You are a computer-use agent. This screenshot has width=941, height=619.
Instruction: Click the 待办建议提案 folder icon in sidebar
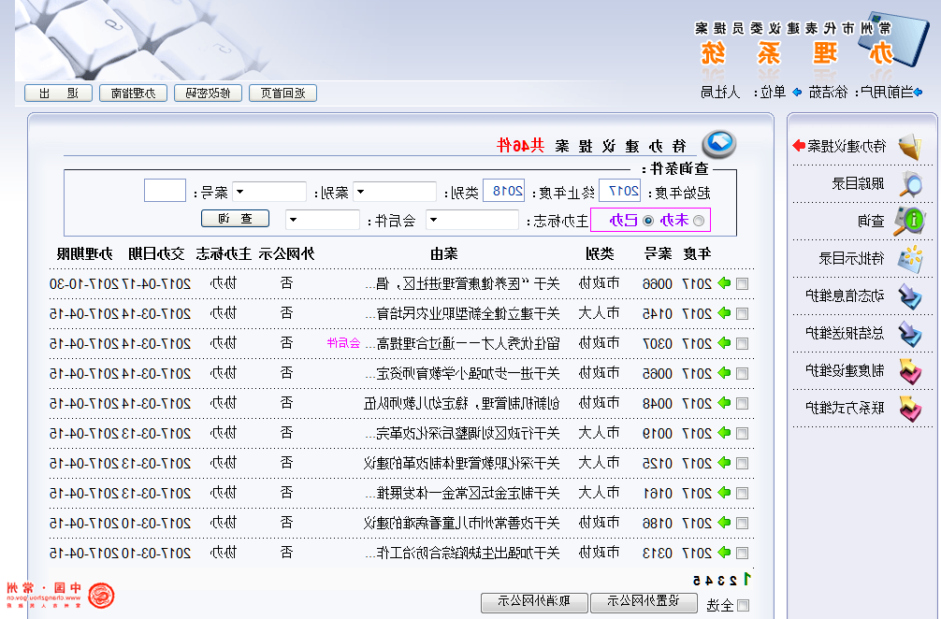click(910, 147)
